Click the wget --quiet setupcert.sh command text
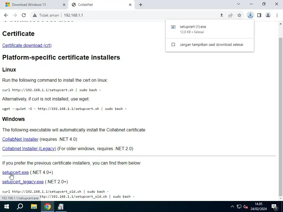283x212 pixels. coord(64,109)
